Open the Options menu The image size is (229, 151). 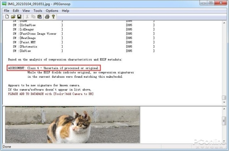pyautogui.click(x=52, y=11)
